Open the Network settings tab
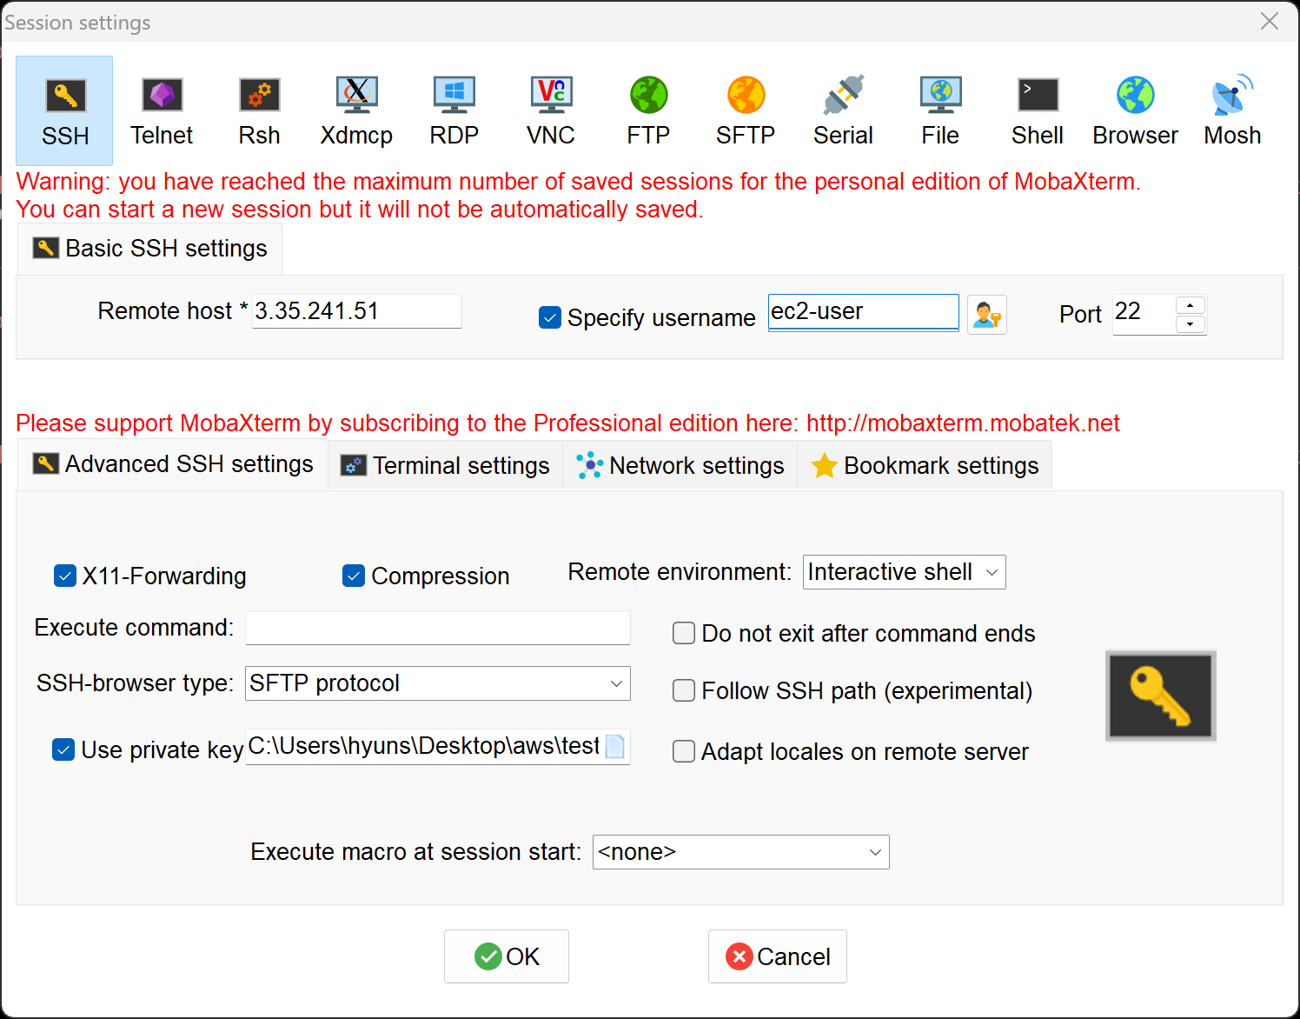The image size is (1300, 1019). point(680,466)
